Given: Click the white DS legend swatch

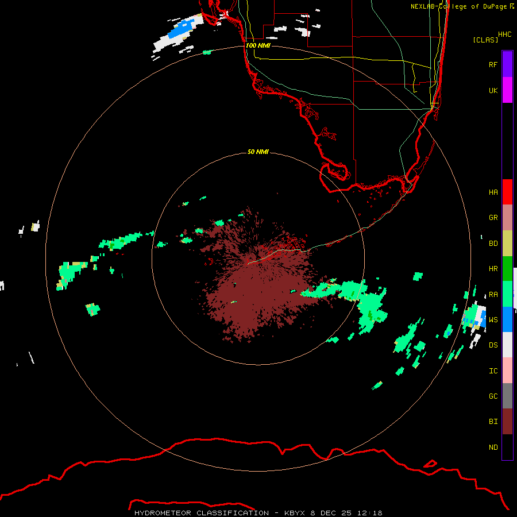Looking at the screenshot, I should pos(507,345).
